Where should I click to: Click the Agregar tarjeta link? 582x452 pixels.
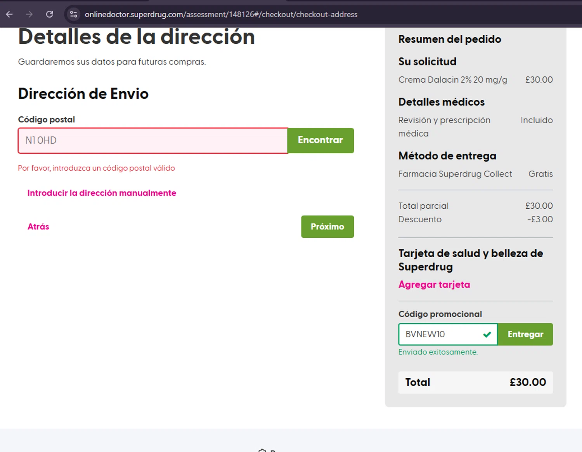(x=434, y=284)
